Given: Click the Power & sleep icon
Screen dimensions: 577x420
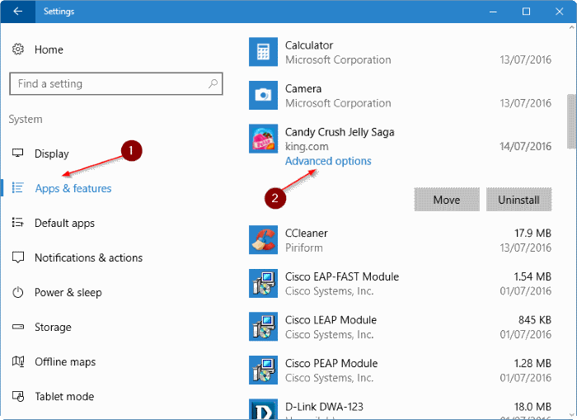Looking at the screenshot, I should [x=17, y=292].
